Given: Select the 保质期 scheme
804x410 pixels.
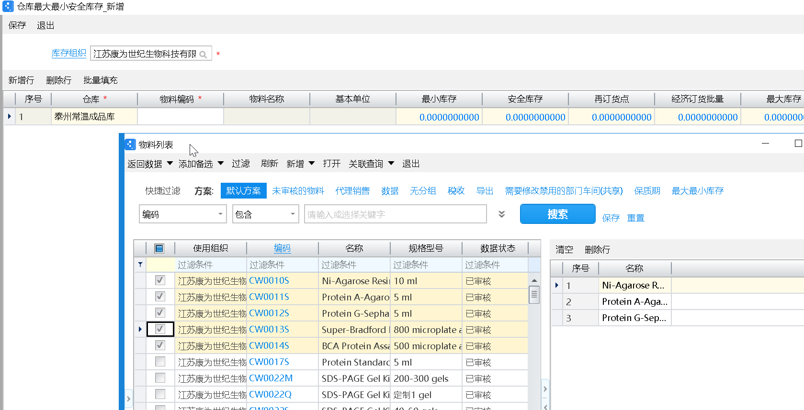Looking at the screenshot, I should [x=647, y=190].
